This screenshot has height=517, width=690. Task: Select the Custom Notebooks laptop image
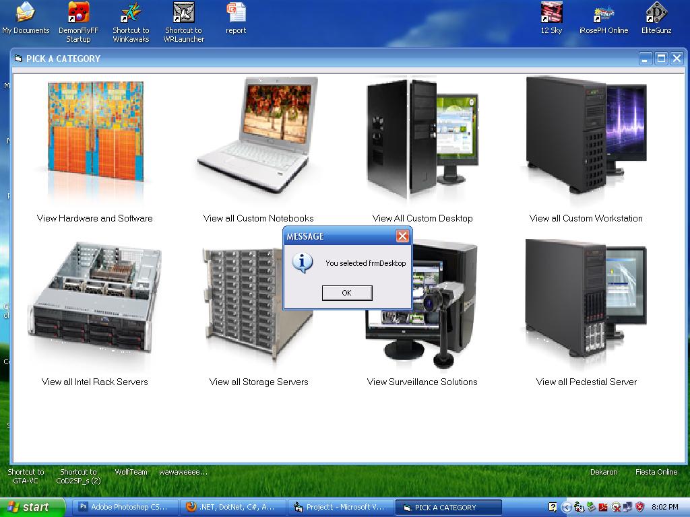coord(258,135)
